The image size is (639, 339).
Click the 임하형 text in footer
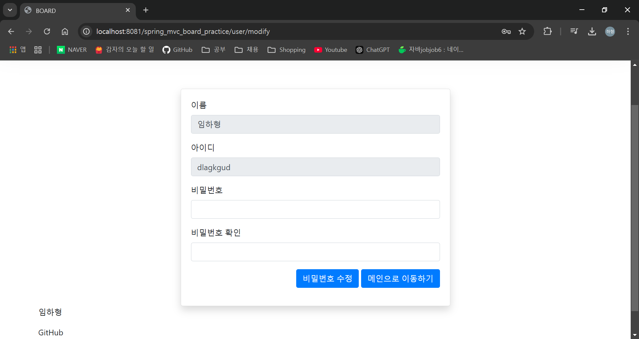tap(50, 312)
